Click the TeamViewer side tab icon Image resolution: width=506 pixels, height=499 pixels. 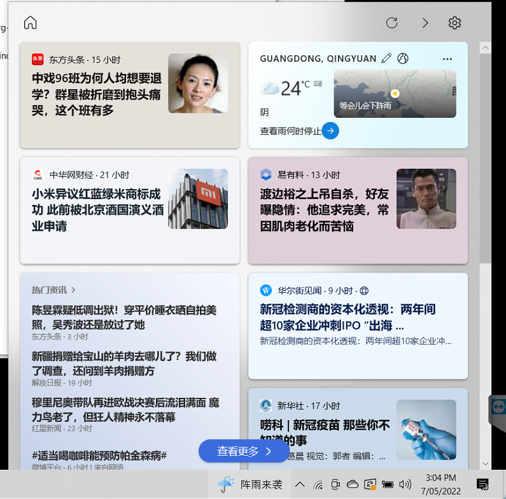pos(498,407)
